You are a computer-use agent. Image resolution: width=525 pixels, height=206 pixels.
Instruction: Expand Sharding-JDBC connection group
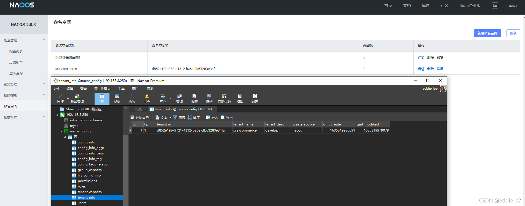pyautogui.click(x=57, y=109)
